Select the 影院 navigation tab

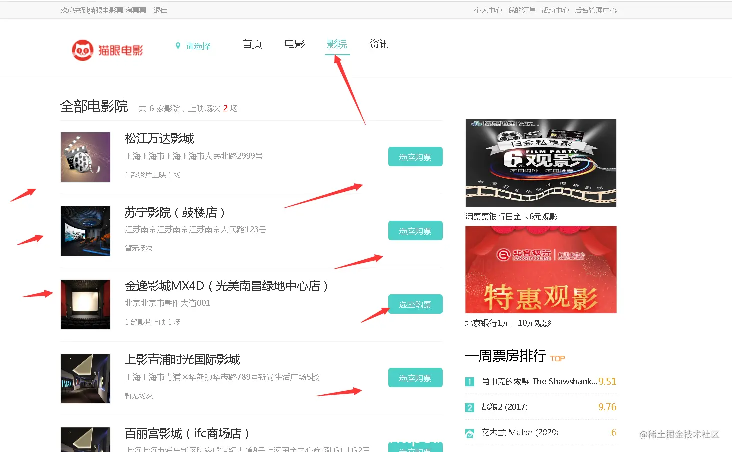(337, 44)
